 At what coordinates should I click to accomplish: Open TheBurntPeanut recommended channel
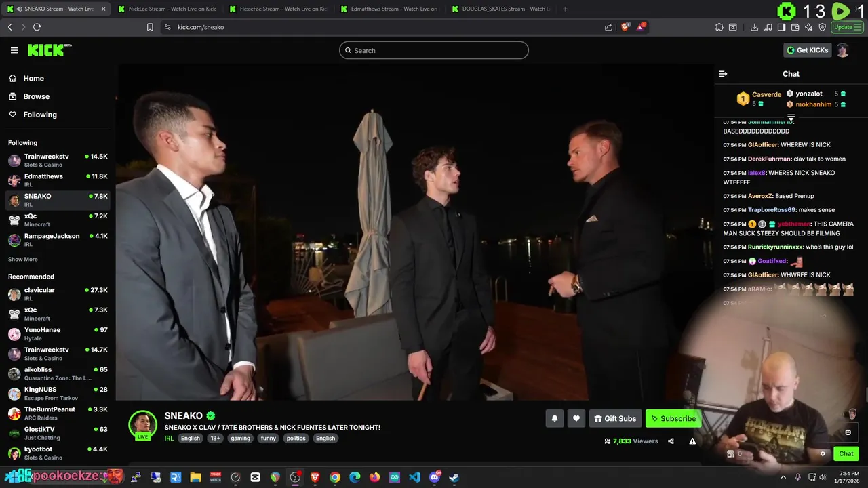click(58, 413)
